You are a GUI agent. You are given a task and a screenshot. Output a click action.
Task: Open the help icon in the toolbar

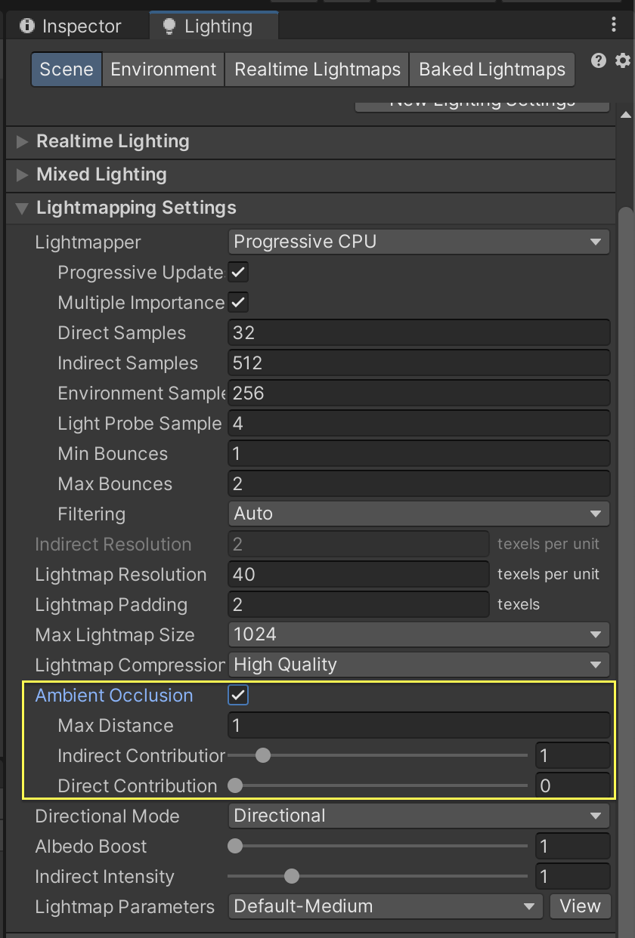tap(598, 60)
